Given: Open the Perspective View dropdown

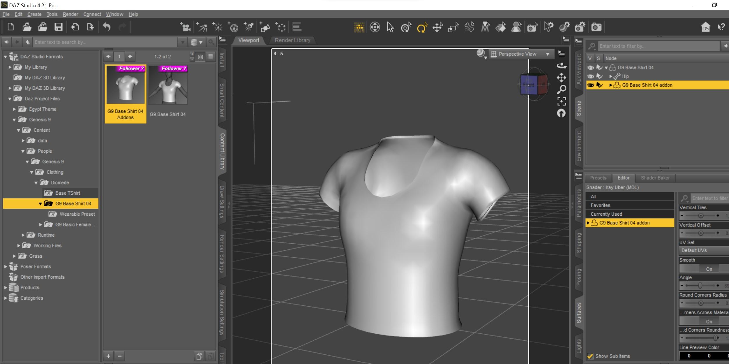Looking at the screenshot, I should point(520,54).
